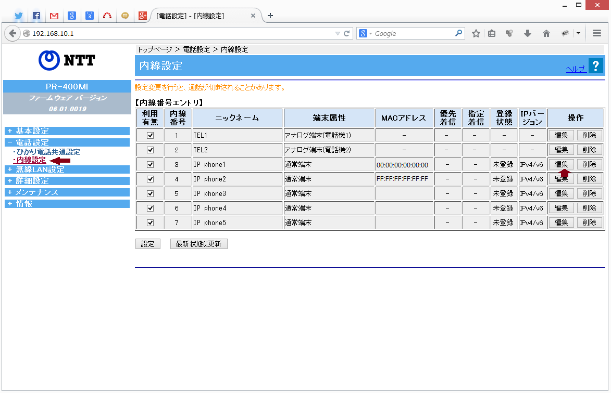
Task: Open ひかり電話共通設定 in the sidebar
Action: pos(47,152)
